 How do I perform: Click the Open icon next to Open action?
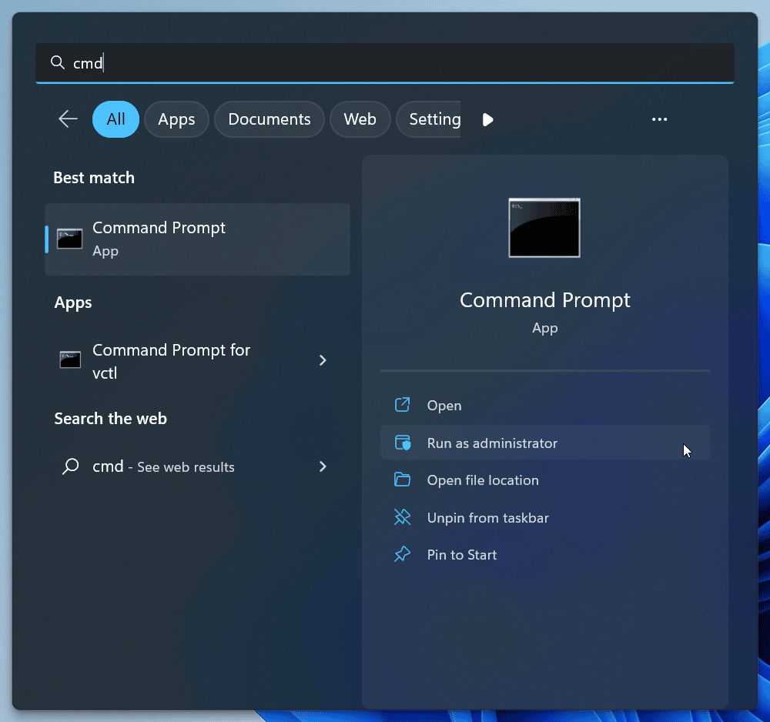pyautogui.click(x=402, y=405)
